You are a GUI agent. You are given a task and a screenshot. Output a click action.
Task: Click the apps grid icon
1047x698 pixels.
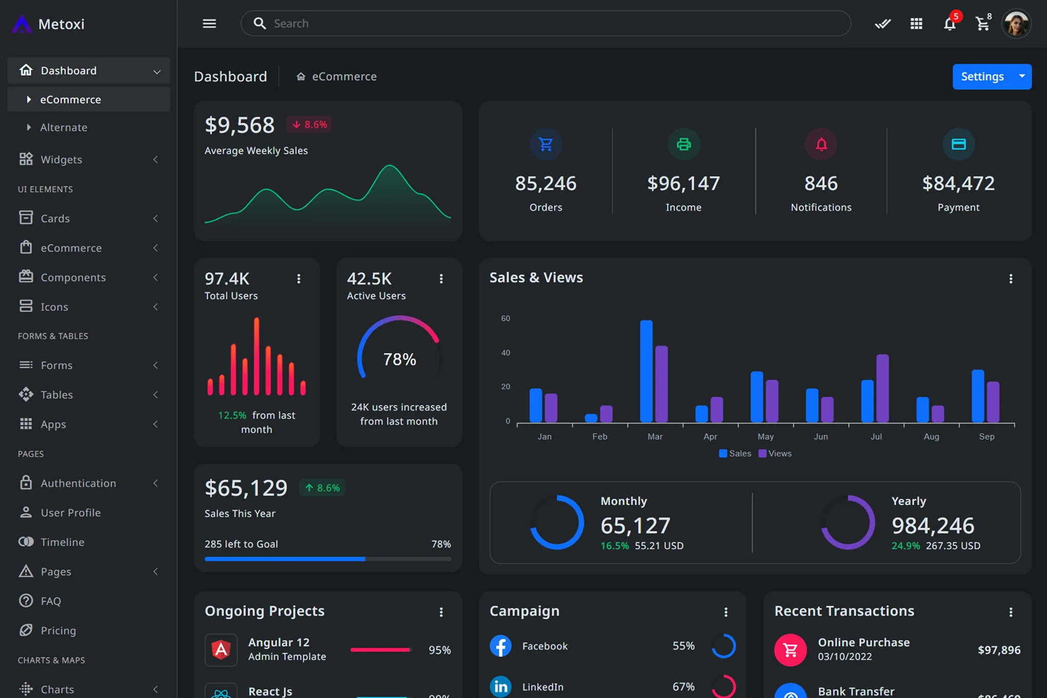916,24
